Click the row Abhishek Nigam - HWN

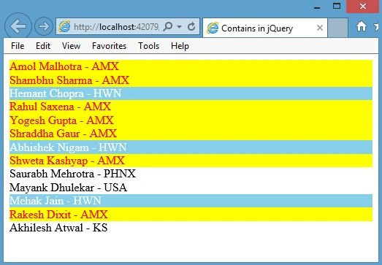191,147
